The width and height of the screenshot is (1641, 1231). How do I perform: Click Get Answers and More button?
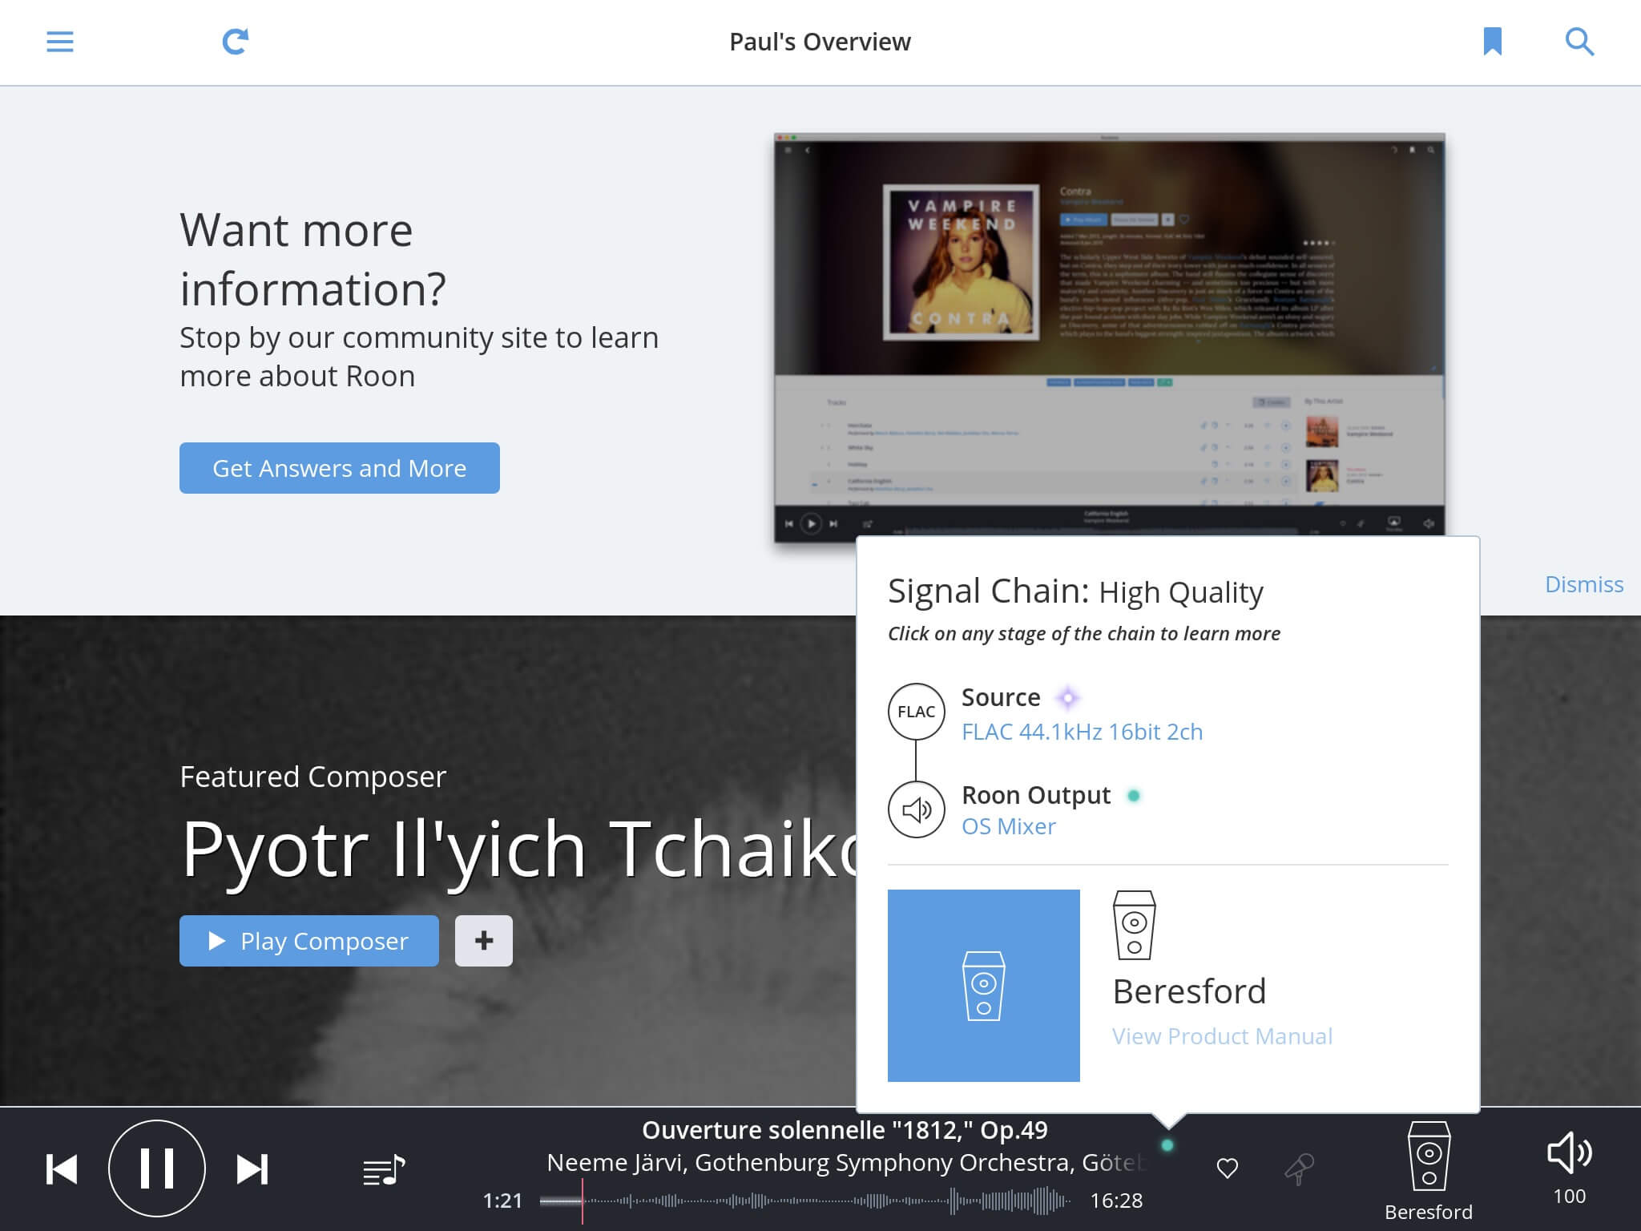click(340, 468)
